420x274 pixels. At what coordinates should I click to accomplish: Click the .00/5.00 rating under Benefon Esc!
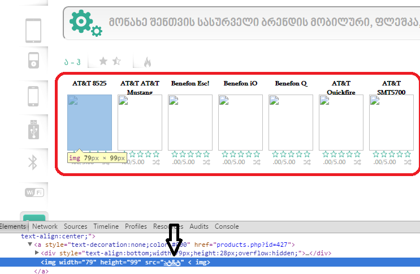coord(184,162)
